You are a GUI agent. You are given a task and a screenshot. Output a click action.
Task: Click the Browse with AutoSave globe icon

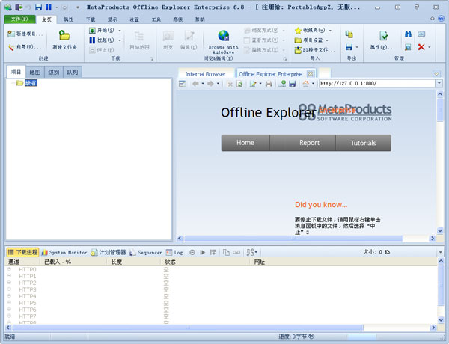(223, 35)
